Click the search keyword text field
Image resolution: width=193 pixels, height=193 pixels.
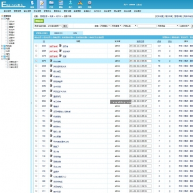pos(147,26)
